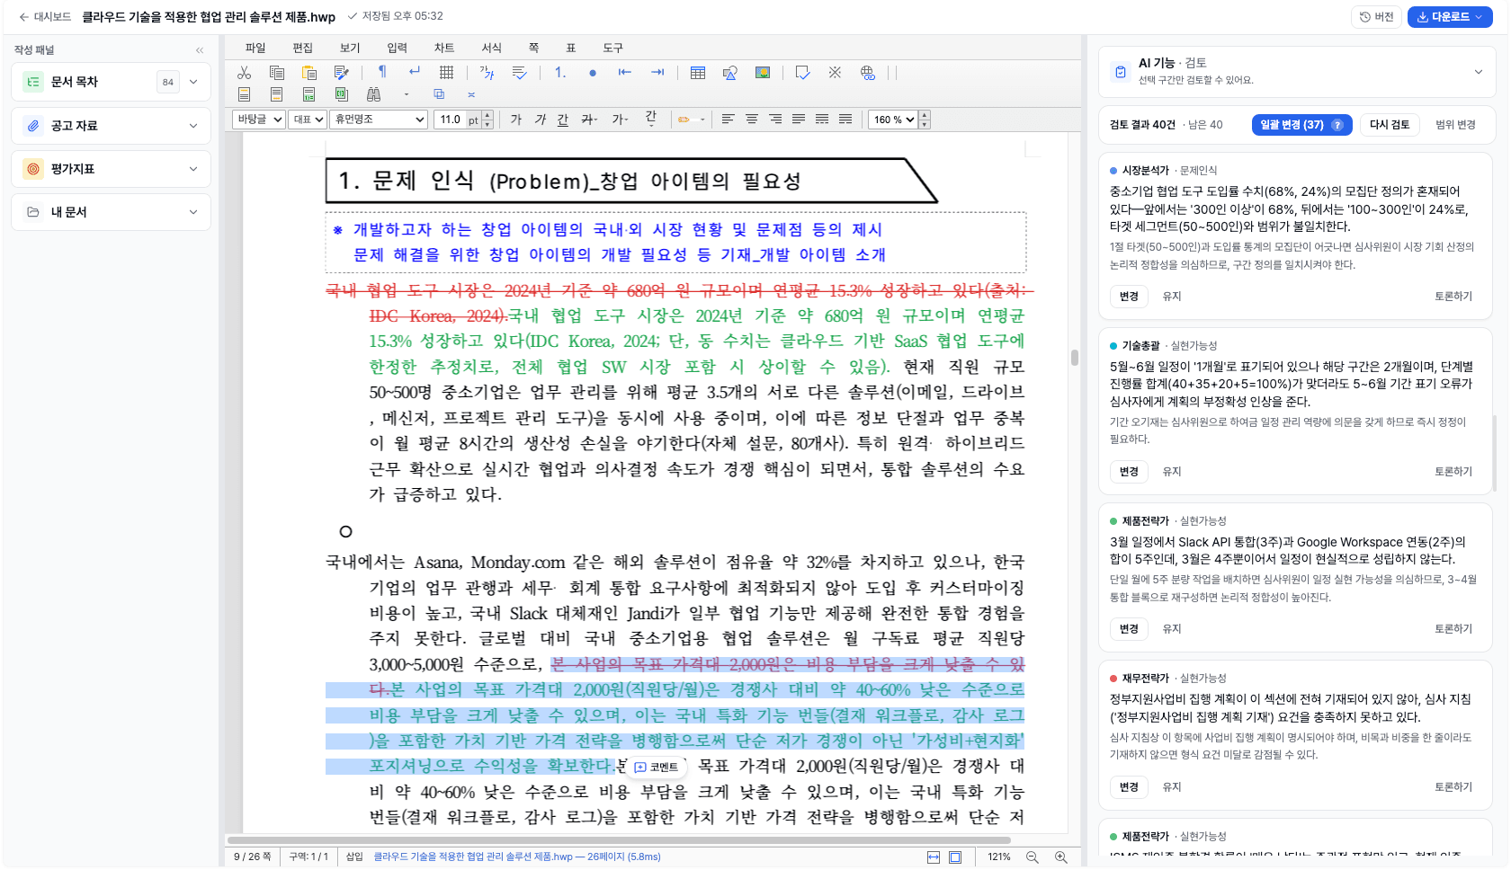
Task: Collapse the 작성 패널 sidebar
Action: pos(200,50)
